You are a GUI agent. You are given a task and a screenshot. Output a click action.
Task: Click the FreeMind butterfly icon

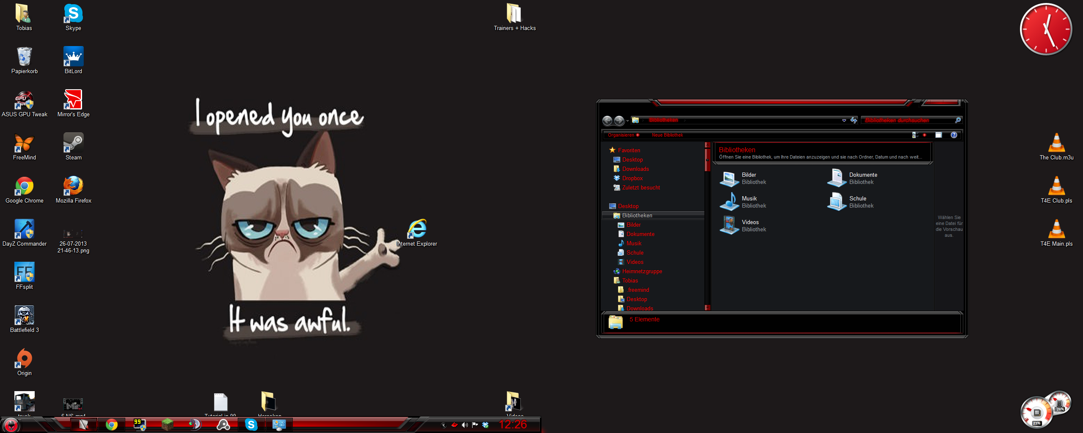coord(24,147)
